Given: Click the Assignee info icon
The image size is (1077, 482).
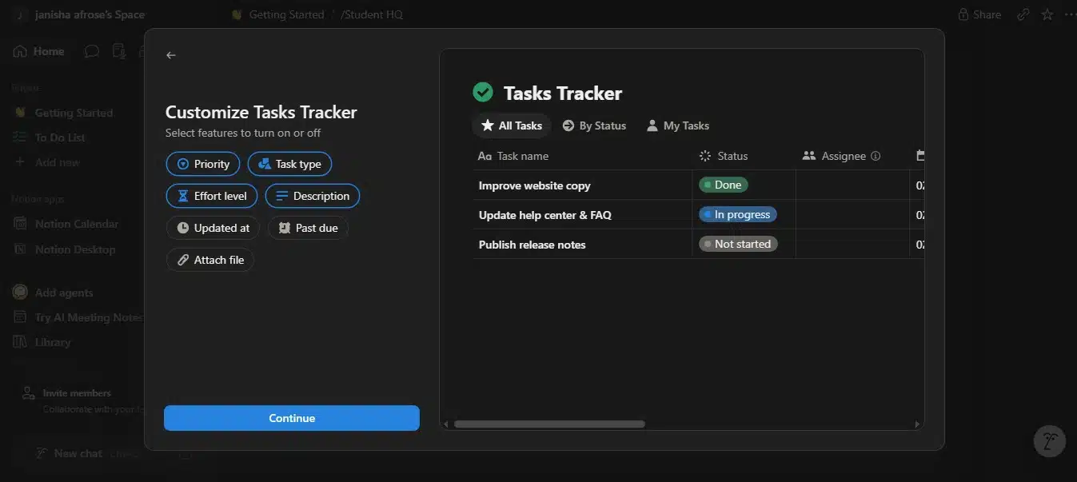Looking at the screenshot, I should coord(876,156).
